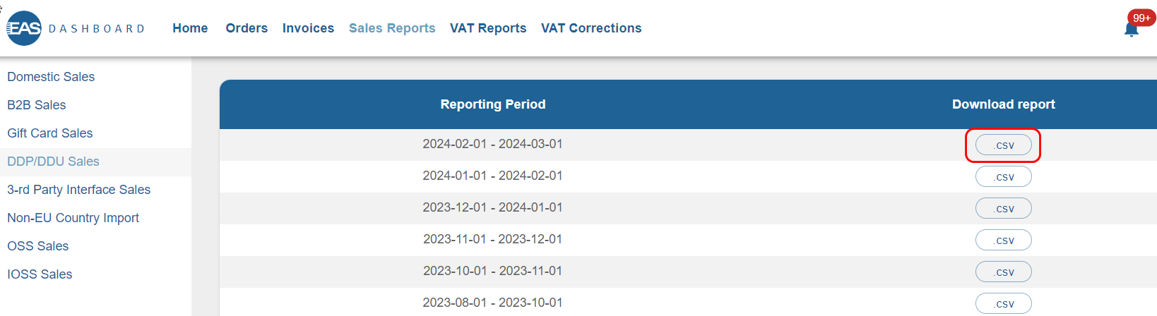Screen dimensions: 1157x316
Task: Switch to VAT Corrections
Action: (x=591, y=28)
